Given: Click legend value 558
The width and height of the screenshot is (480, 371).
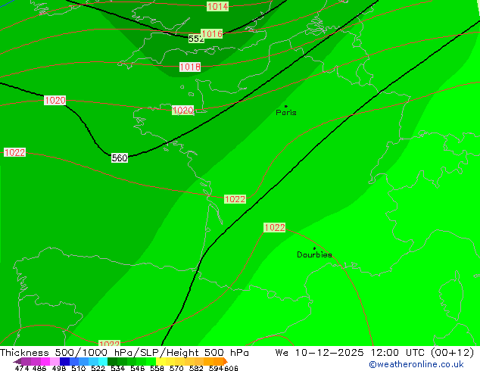Looking at the screenshot, I should tap(157, 368).
